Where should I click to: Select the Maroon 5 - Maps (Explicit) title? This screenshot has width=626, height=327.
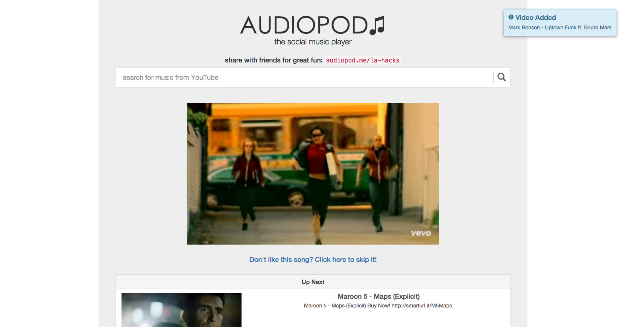click(x=379, y=297)
